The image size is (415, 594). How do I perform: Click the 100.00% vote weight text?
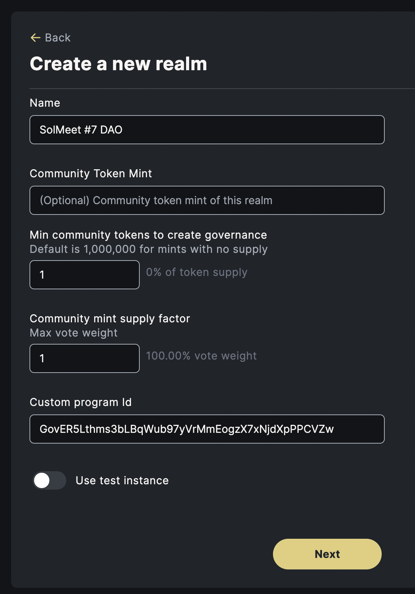[x=201, y=356]
